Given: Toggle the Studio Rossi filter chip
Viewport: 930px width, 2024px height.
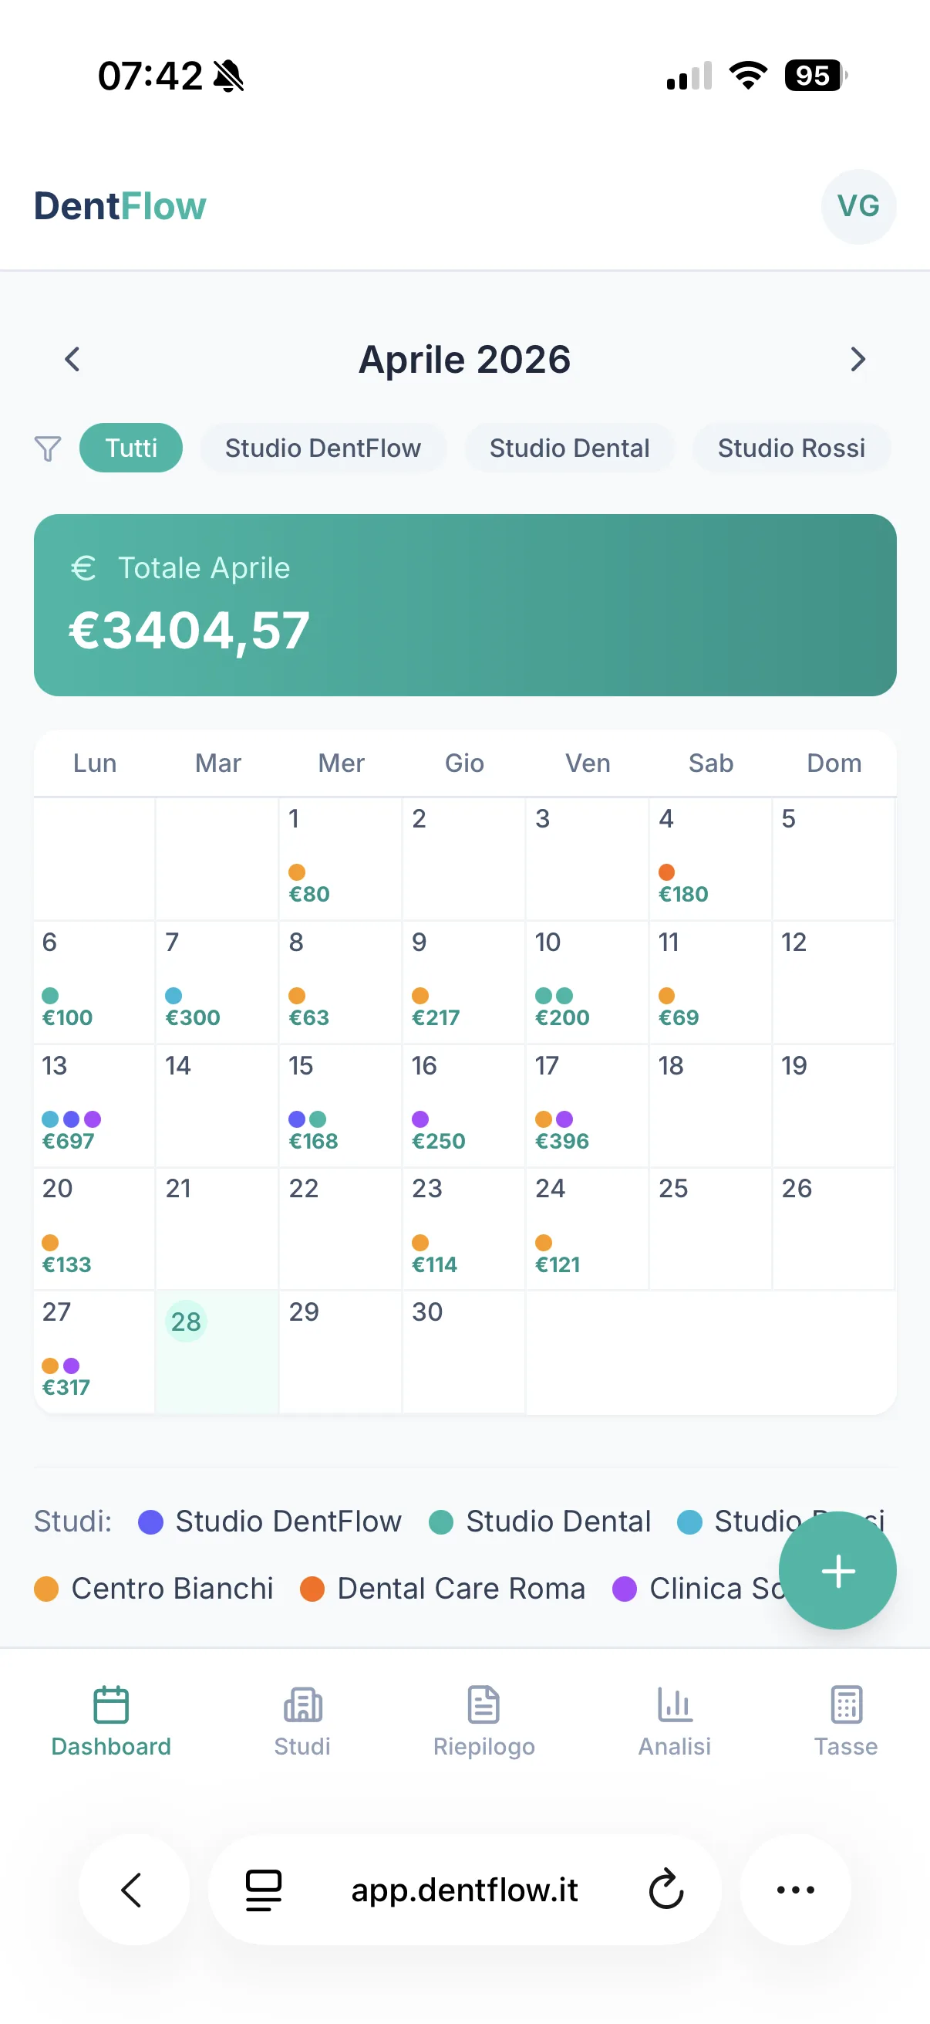Looking at the screenshot, I should click(791, 448).
